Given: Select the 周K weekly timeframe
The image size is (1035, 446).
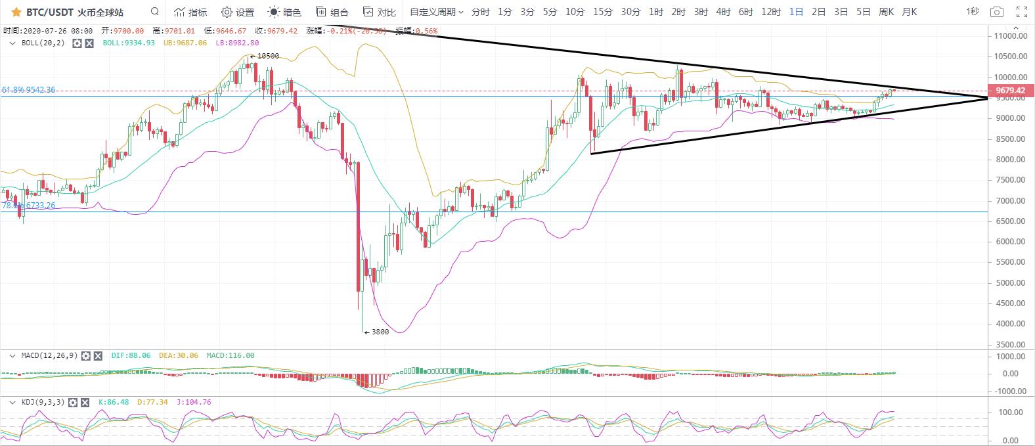Looking at the screenshot, I should tap(886, 12).
